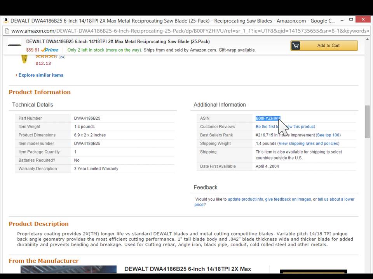Image resolution: width=373 pixels, height=279 pixels.
Task: Click the Add to Cart button
Action: click(324, 46)
